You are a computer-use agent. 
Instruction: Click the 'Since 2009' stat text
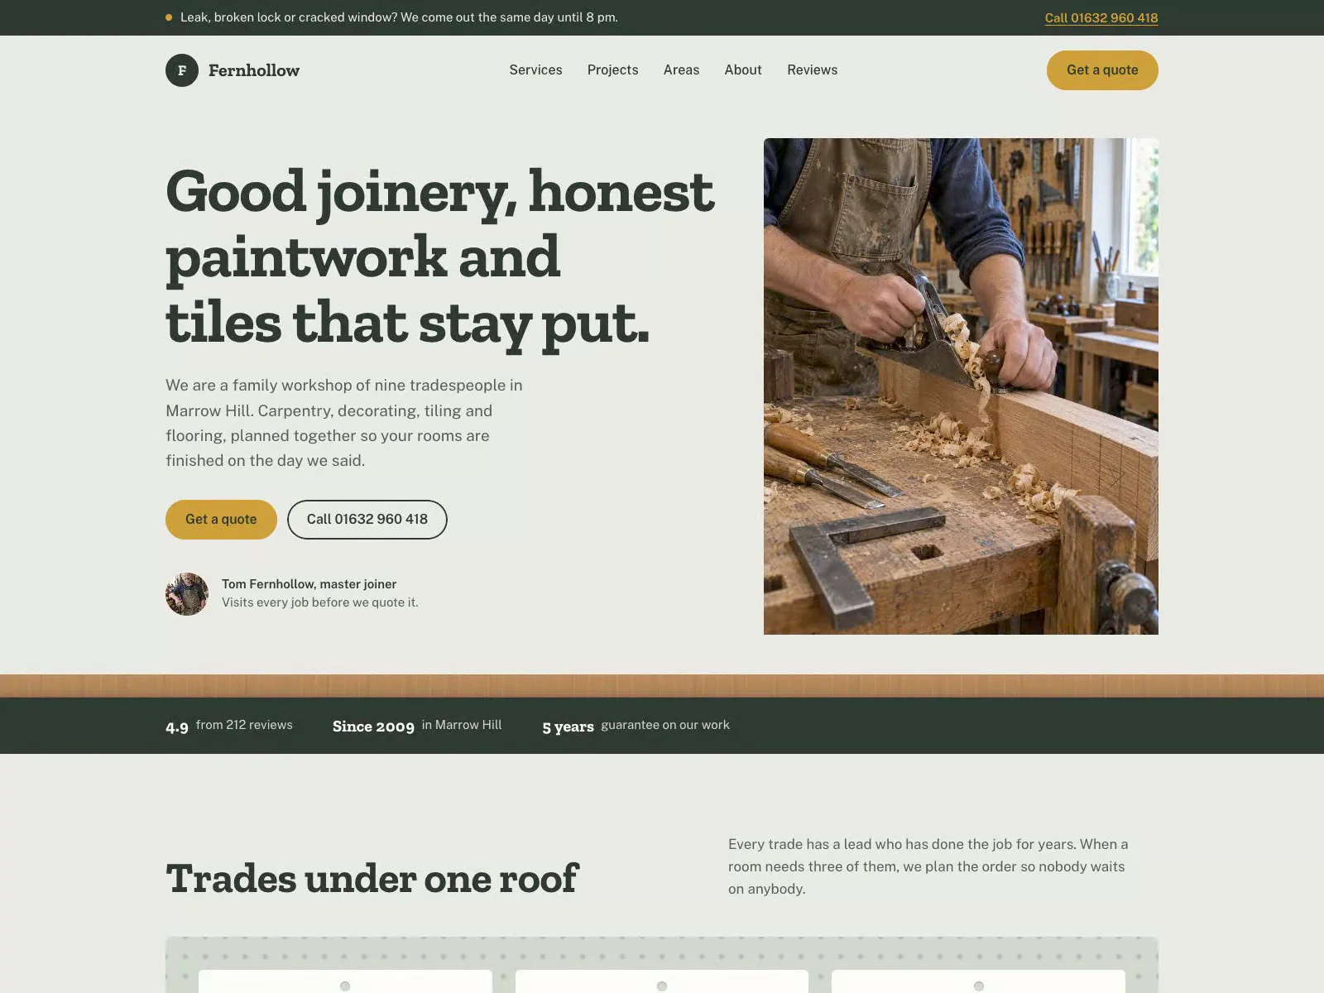(373, 727)
